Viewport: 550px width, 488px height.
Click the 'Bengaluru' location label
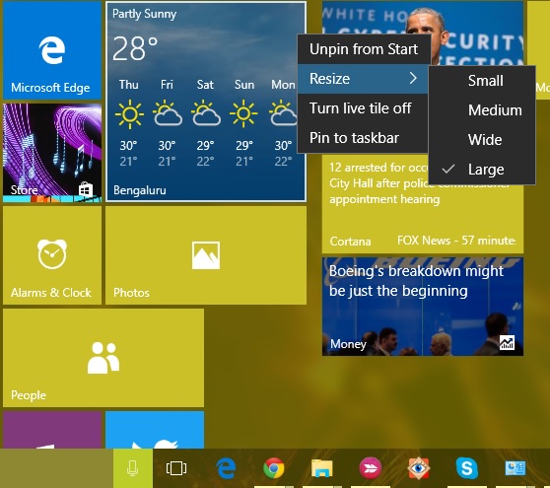(x=140, y=190)
